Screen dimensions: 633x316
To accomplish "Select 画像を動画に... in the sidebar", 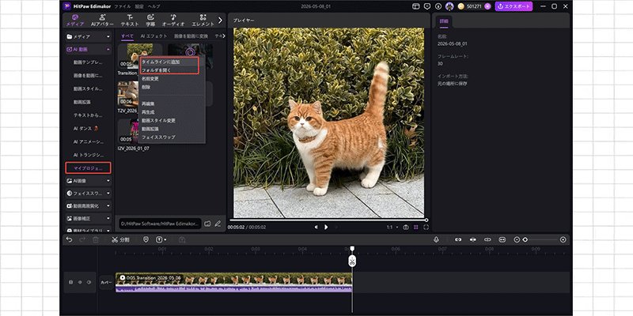I will 88,76.
